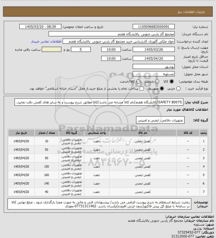Click the گروه کالا column header
The width and height of the screenshot is (216, 238).
point(71,133)
